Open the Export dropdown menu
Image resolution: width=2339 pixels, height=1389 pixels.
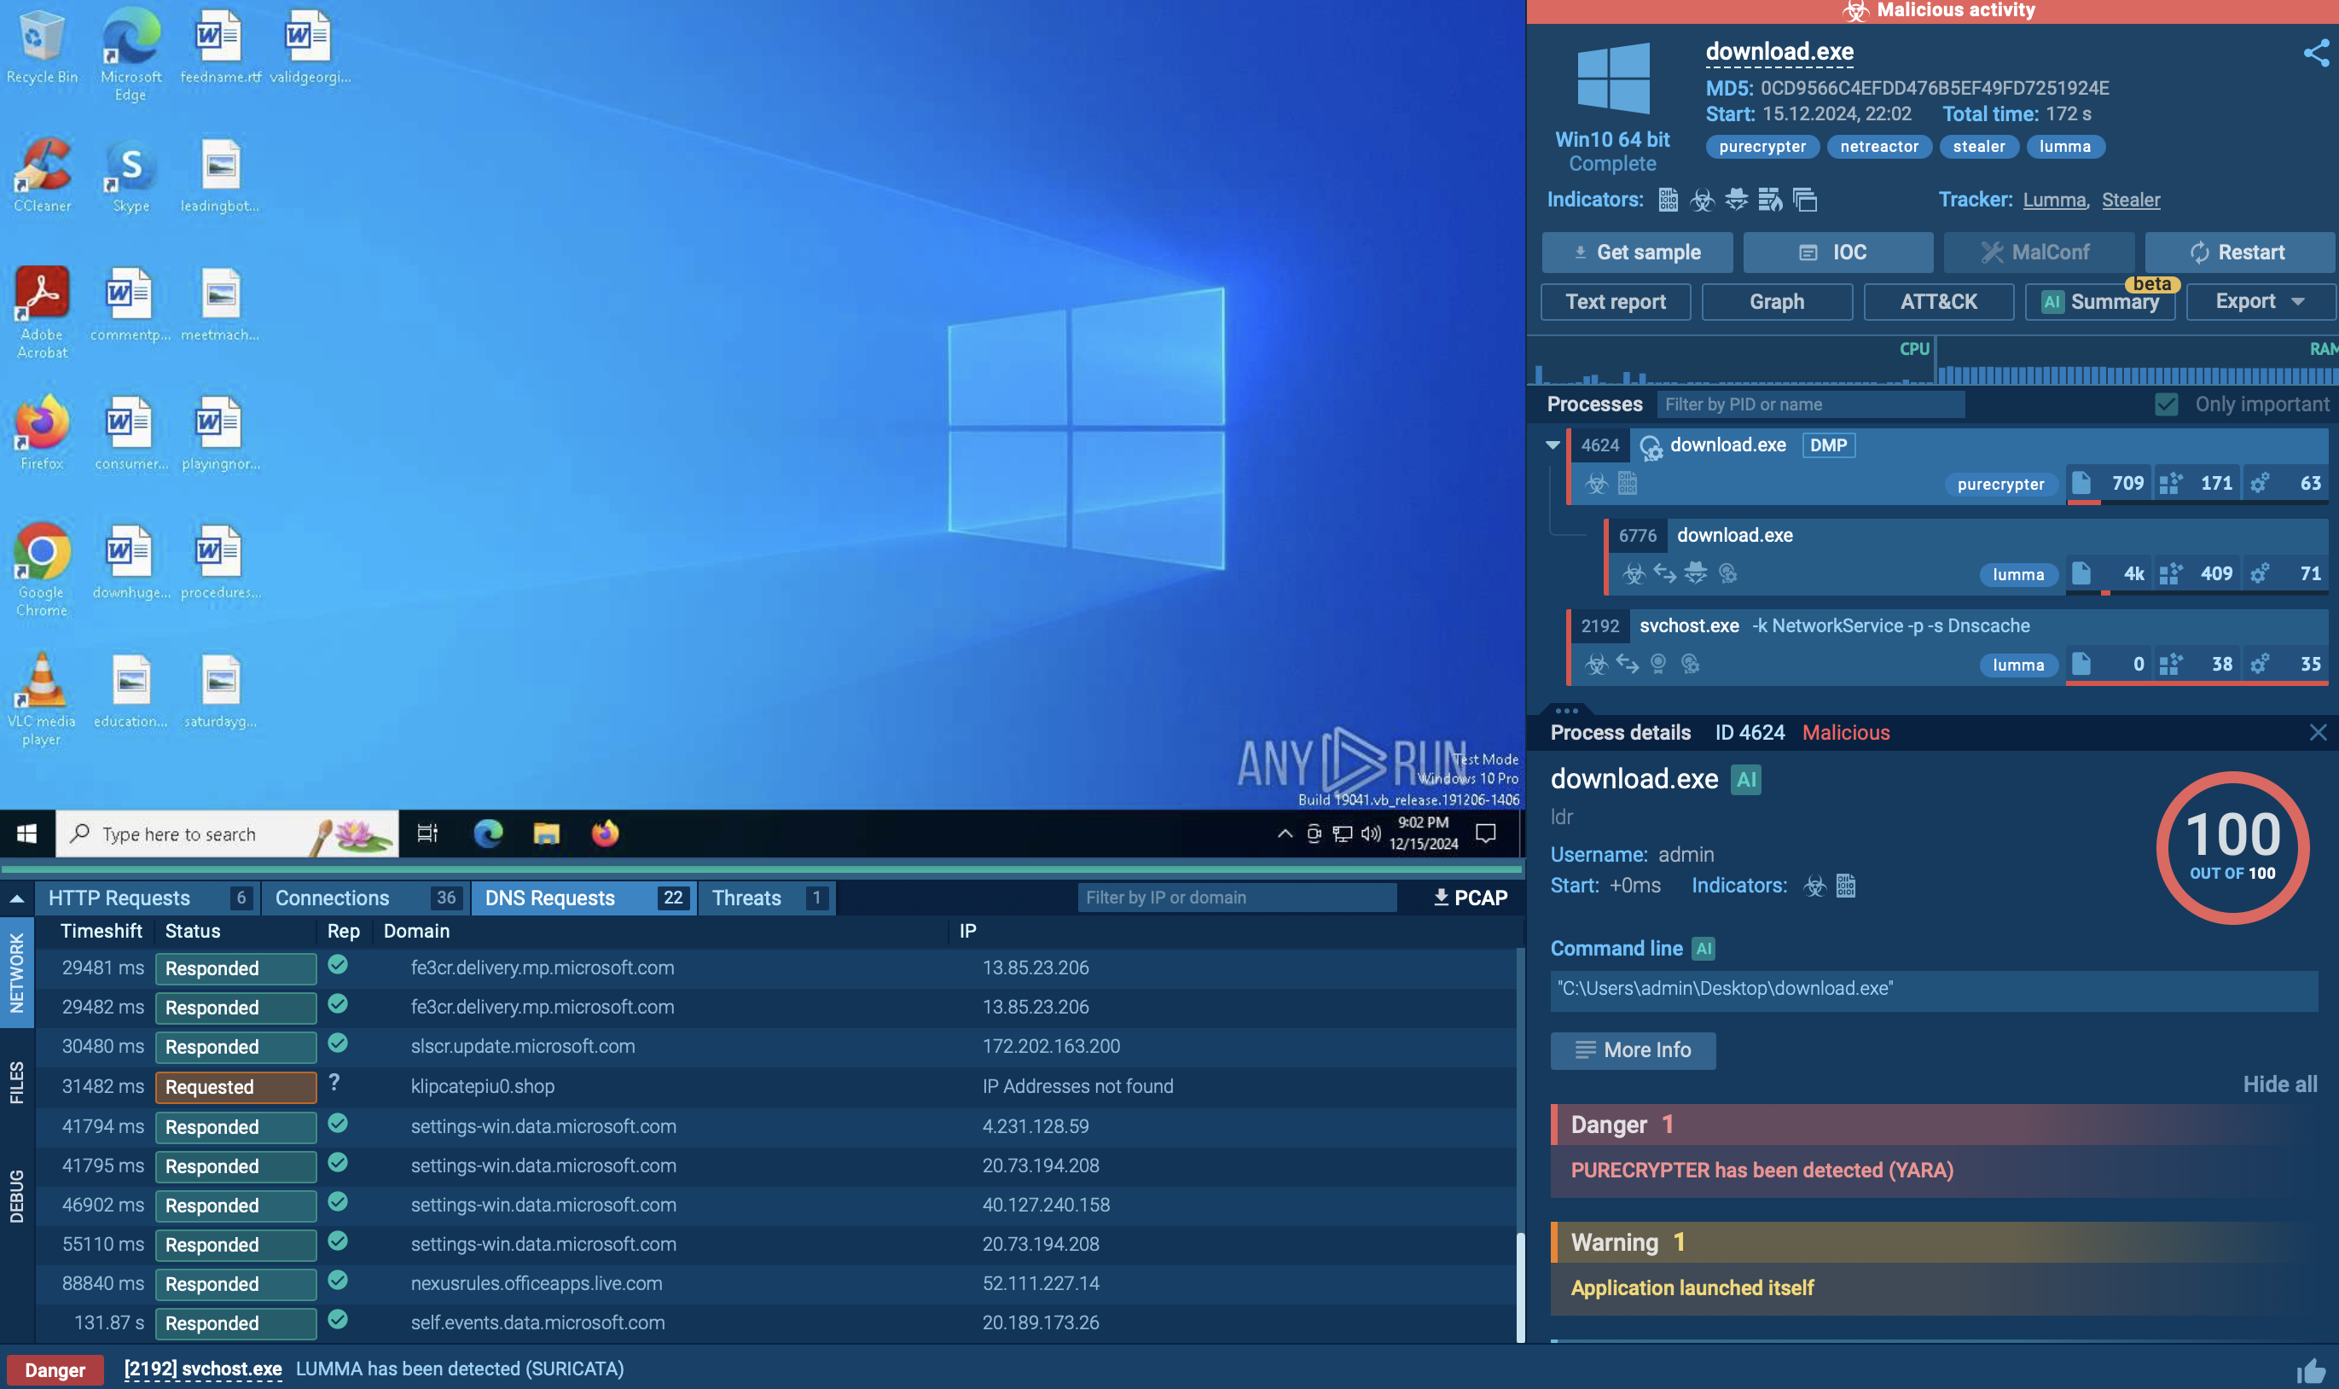pos(2260,301)
